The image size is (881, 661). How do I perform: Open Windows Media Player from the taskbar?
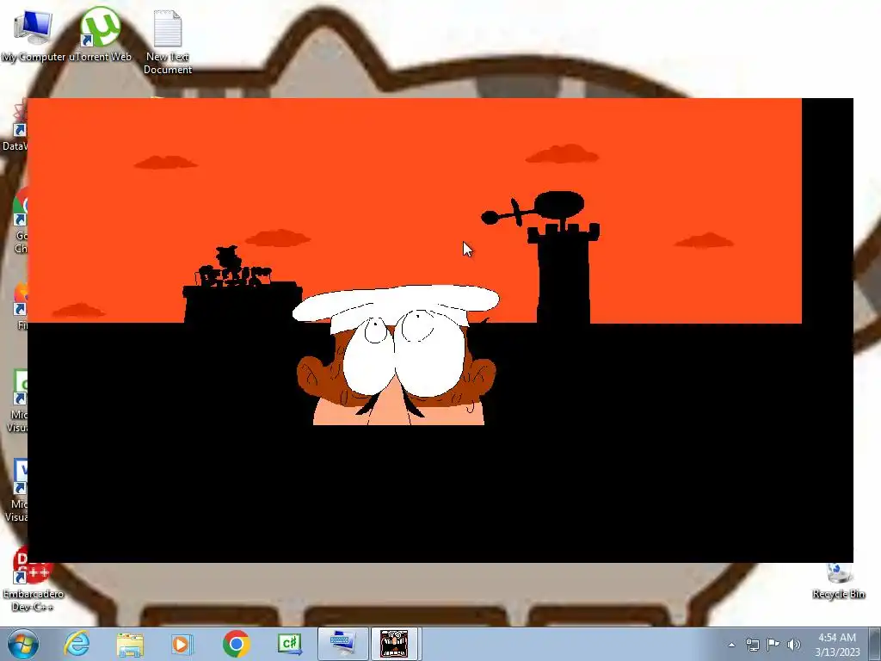[182, 644]
